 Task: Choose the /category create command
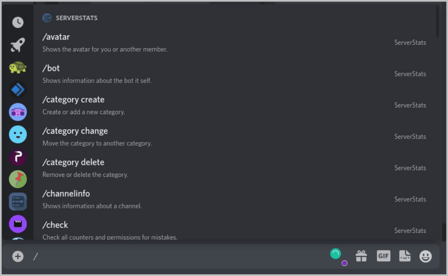point(73,100)
